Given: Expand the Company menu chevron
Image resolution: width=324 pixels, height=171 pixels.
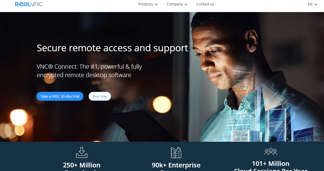Looking at the screenshot, I should coord(186,4).
